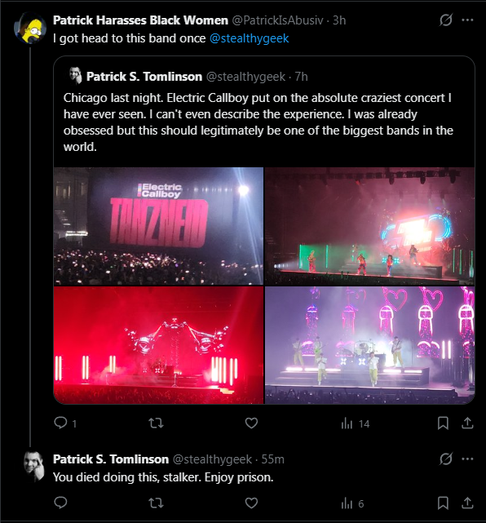Like the top post with the heart
The width and height of the screenshot is (486, 523).
click(x=251, y=423)
